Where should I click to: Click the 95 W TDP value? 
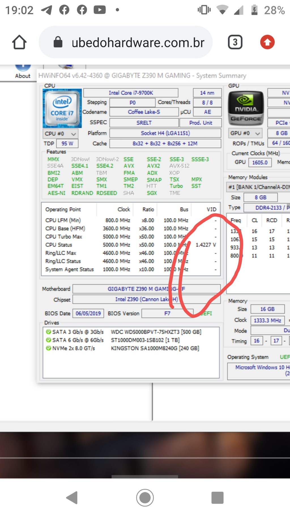point(67,143)
